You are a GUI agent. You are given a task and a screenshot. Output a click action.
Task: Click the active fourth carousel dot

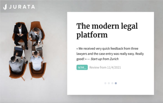(116, 83)
